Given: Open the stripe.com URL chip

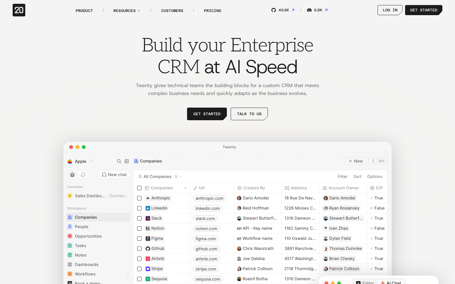Looking at the screenshot, I should (206, 269).
